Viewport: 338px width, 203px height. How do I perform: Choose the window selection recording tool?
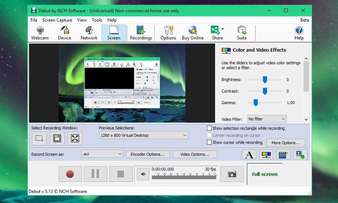(57, 138)
